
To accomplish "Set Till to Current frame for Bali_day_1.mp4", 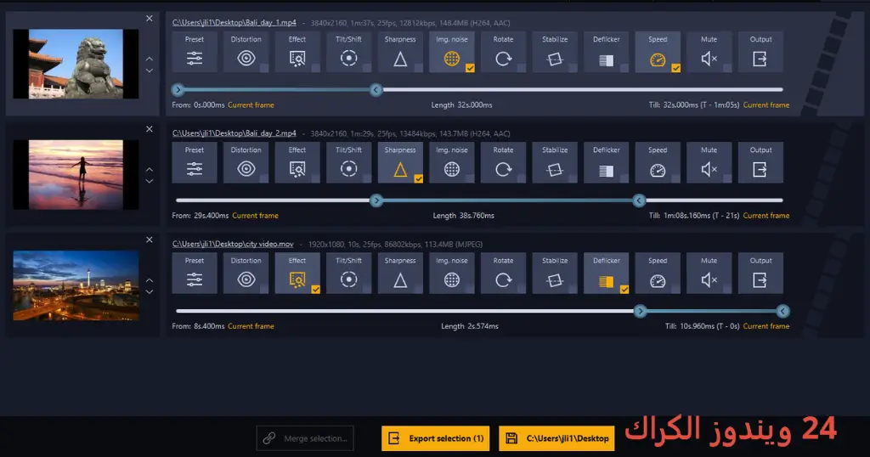I will point(766,104).
